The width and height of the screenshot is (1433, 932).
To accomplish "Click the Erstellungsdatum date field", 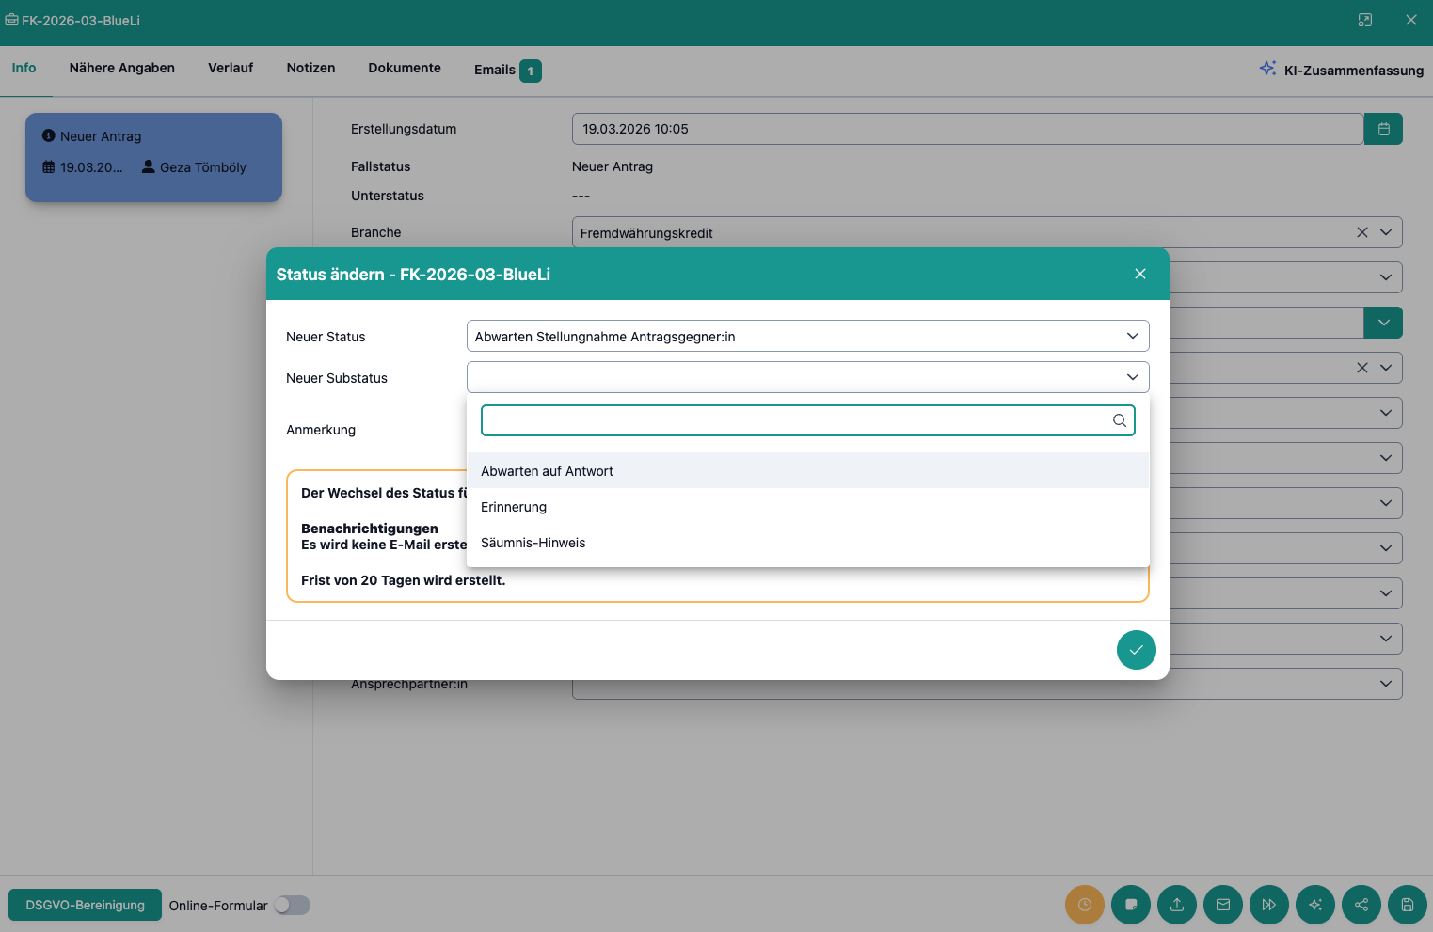I will click(x=967, y=129).
